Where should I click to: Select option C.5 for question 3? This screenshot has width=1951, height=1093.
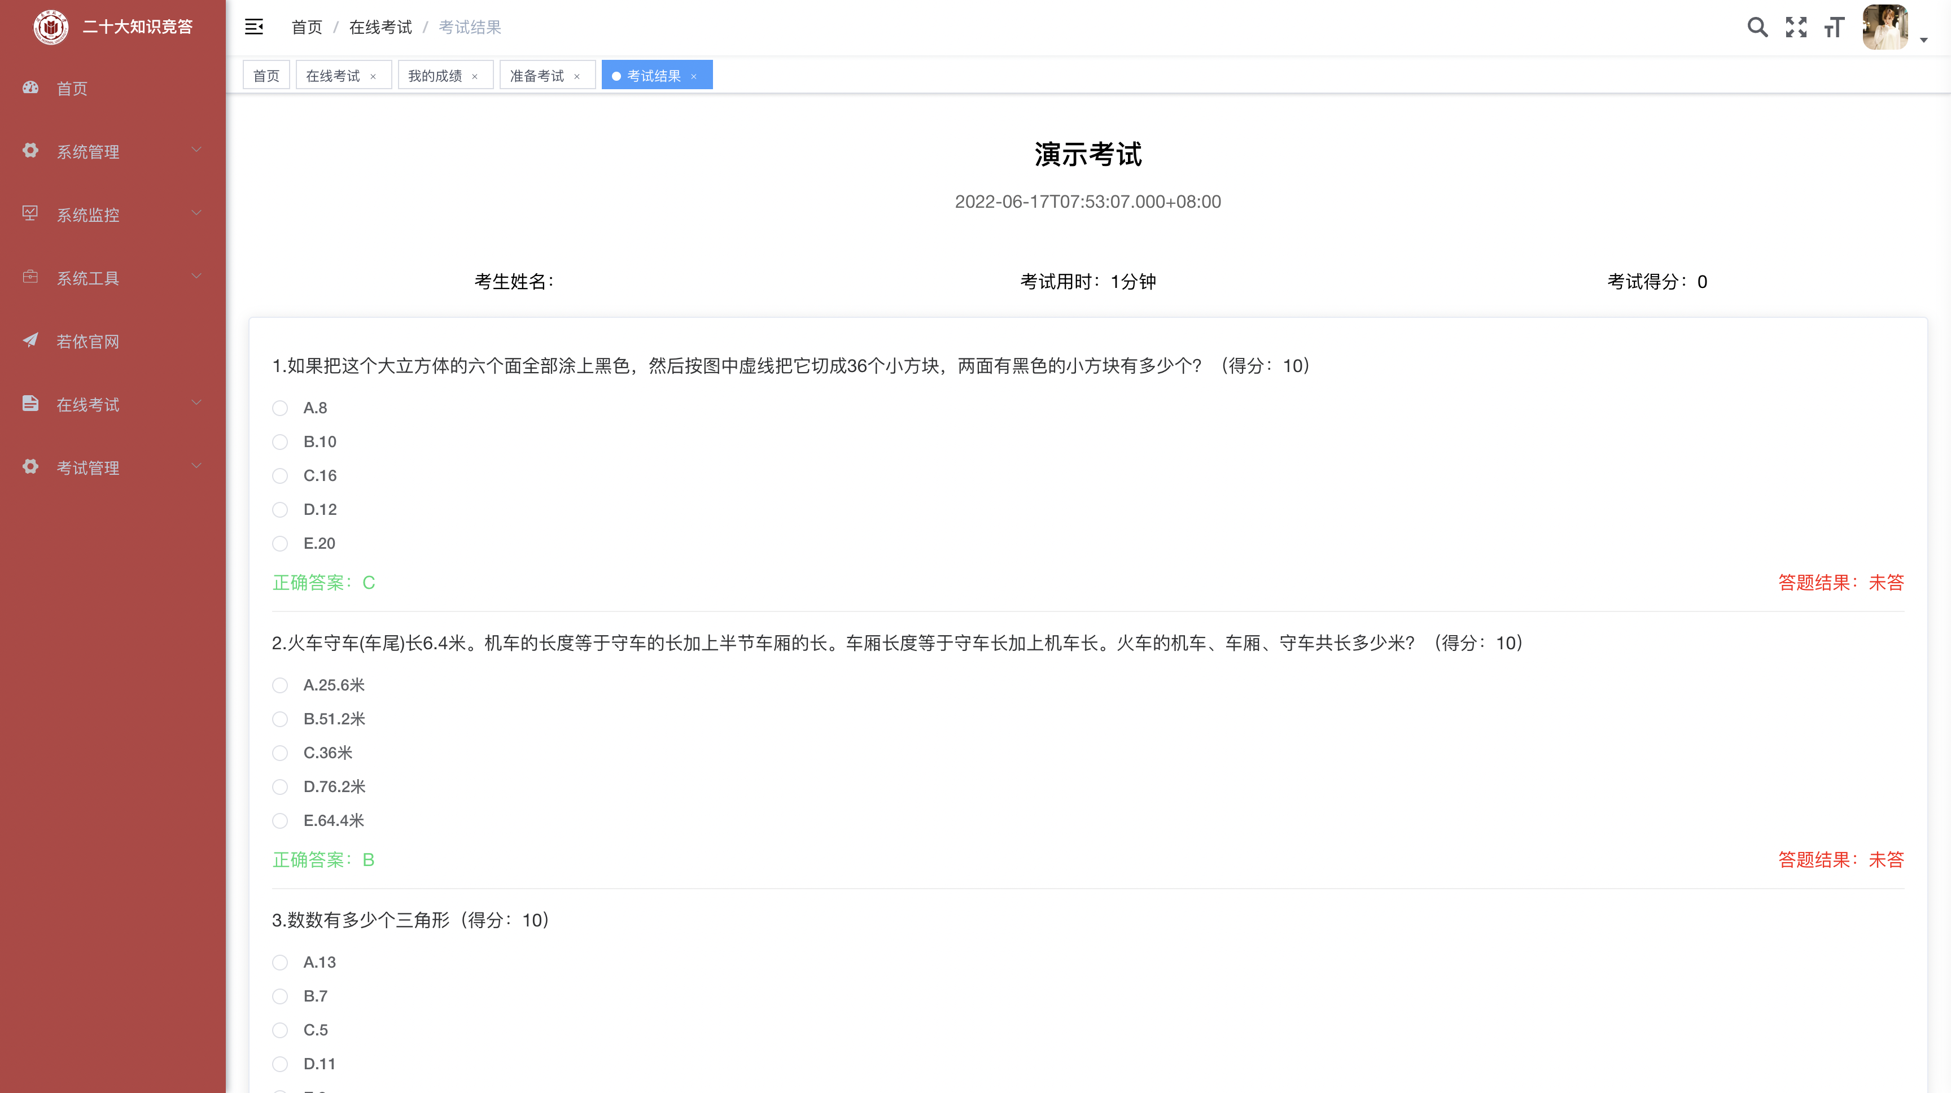(280, 1030)
